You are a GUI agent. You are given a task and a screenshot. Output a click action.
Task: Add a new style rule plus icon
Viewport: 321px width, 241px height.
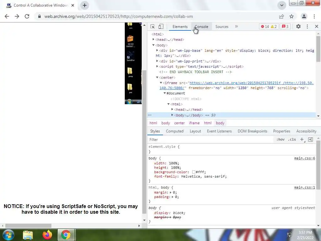point(302,140)
